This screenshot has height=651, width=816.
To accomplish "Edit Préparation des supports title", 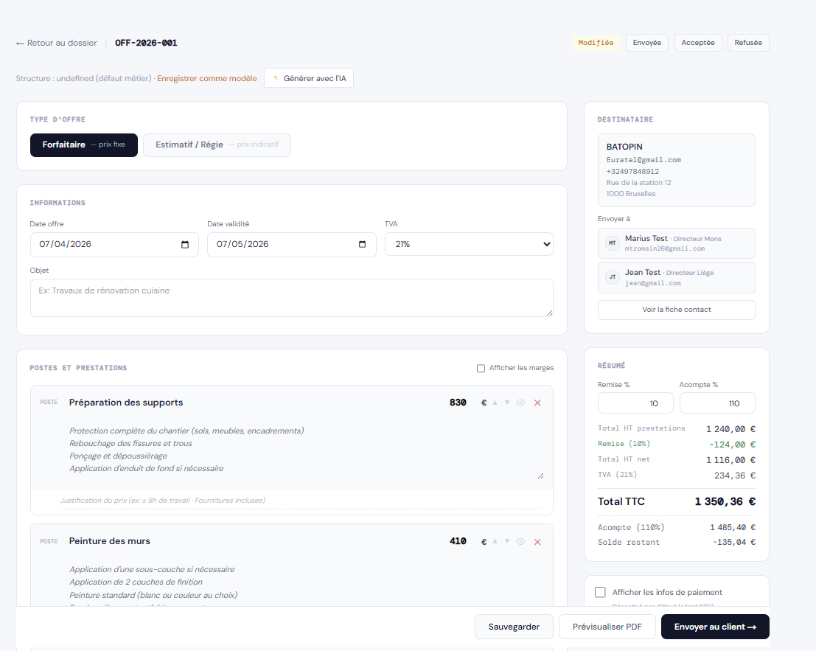I will (x=126, y=403).
